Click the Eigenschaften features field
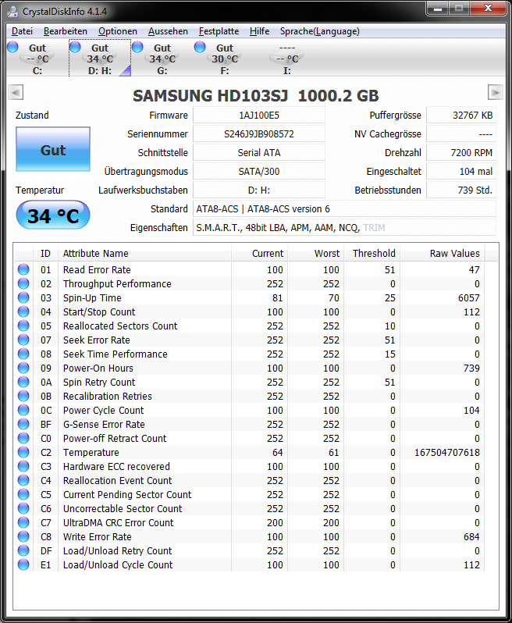This screenshot has height=623, width=512. [x=344, y=228]
